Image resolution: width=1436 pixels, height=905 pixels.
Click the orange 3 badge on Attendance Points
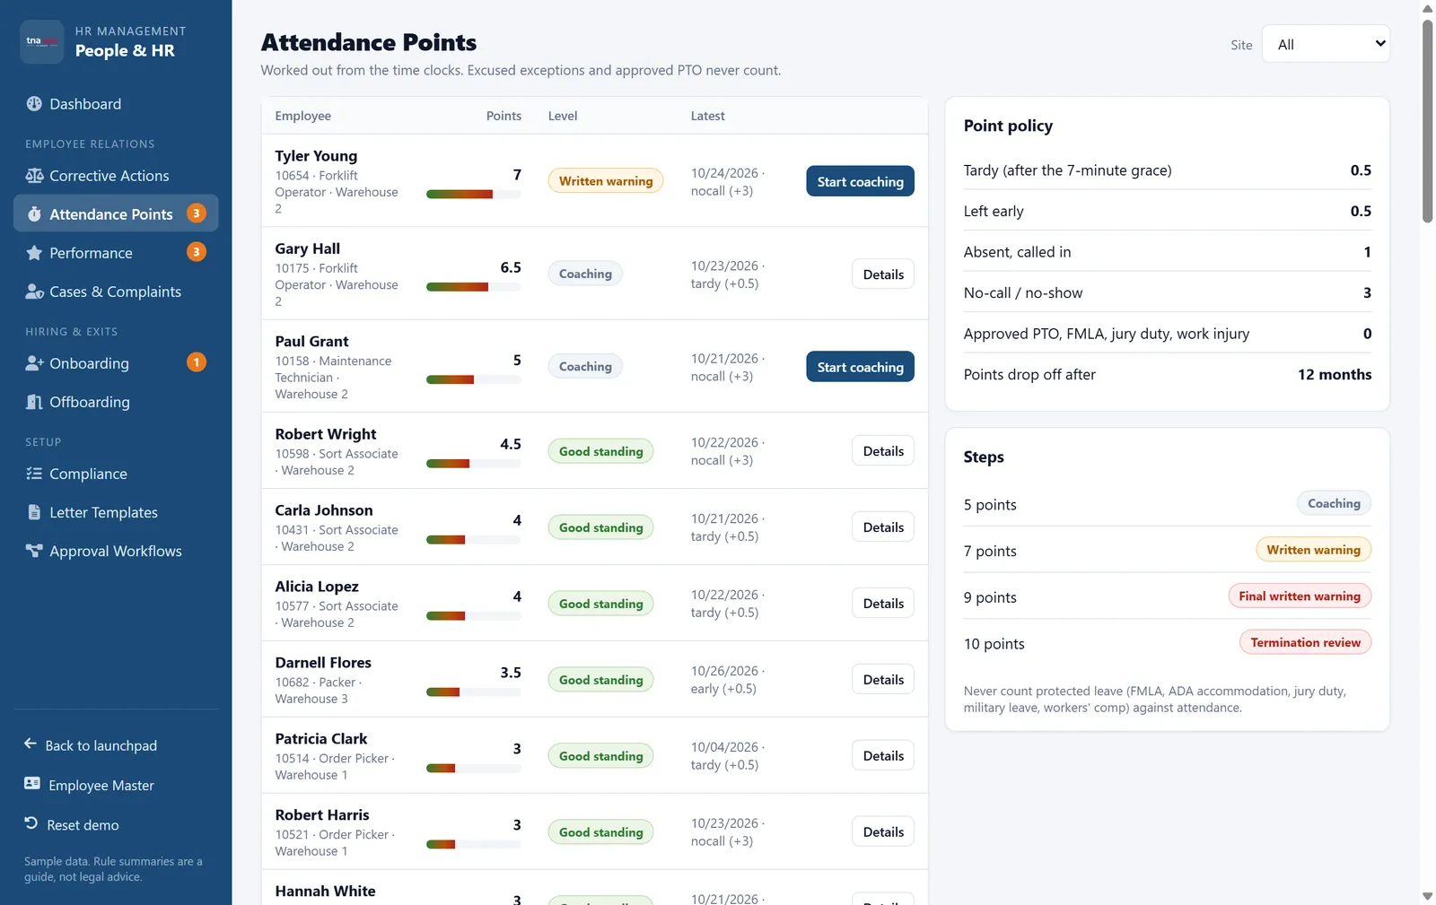197,213
